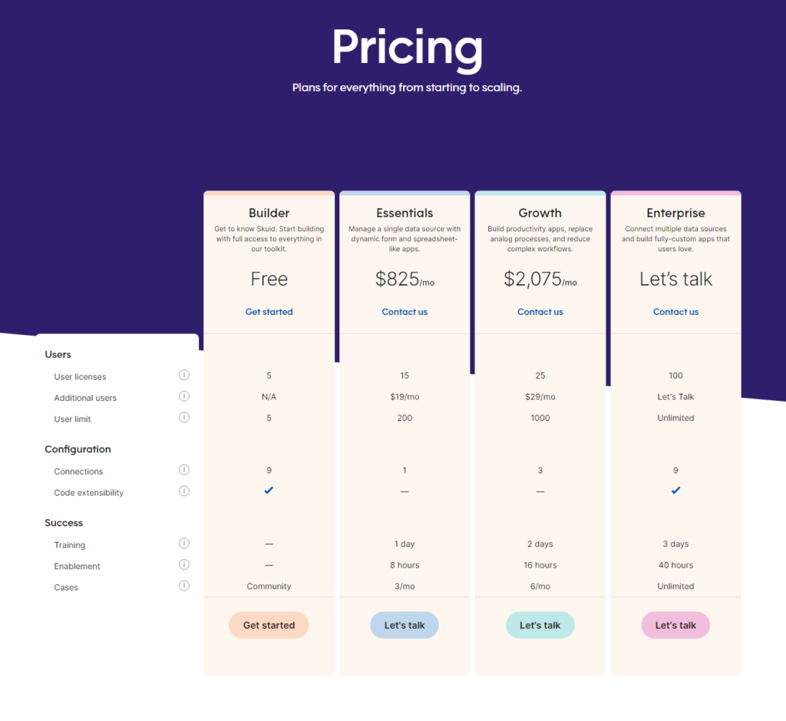786x721 pixels.
Task: Open the Enablement info tooltip
Action: pos(183,564)
